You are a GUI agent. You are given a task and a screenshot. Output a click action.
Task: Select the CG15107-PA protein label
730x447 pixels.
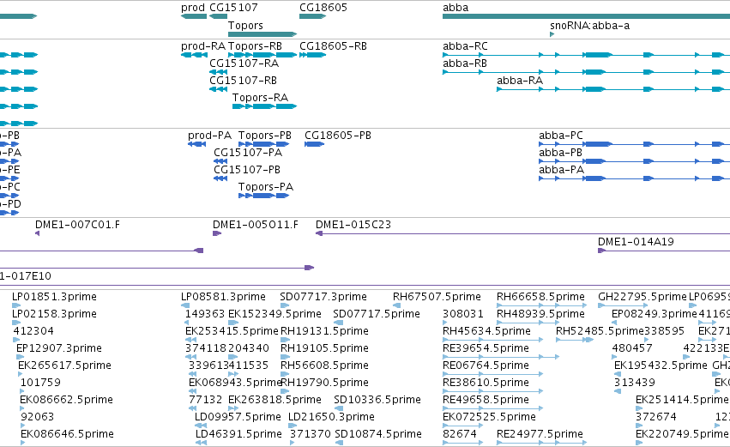(248, 153)
